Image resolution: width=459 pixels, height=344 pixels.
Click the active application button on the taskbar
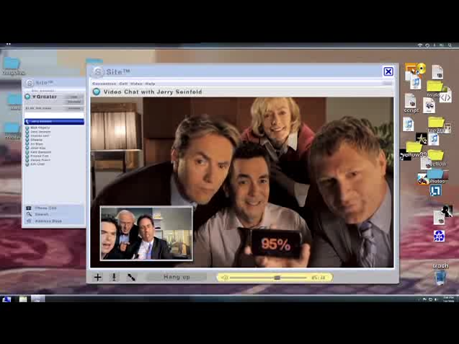(38, 299)
